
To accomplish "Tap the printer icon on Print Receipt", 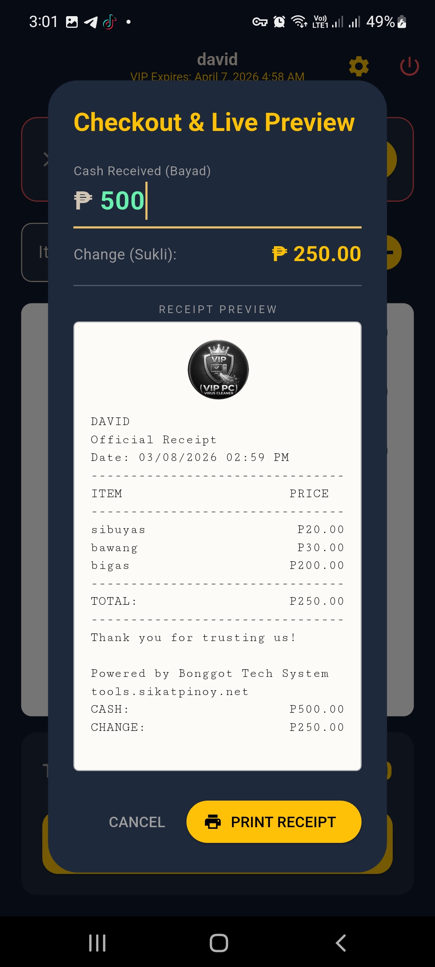I will 213,822.
